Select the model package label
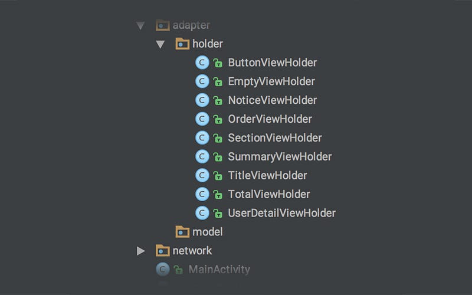Screen dimensions: 472x295 tap(208, 232)
